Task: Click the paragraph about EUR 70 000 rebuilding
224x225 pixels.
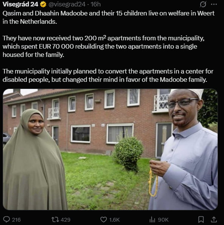Action: click(104, 46)
